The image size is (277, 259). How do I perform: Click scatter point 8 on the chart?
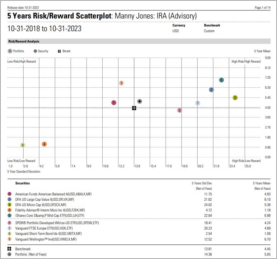(x=23, y=145)
